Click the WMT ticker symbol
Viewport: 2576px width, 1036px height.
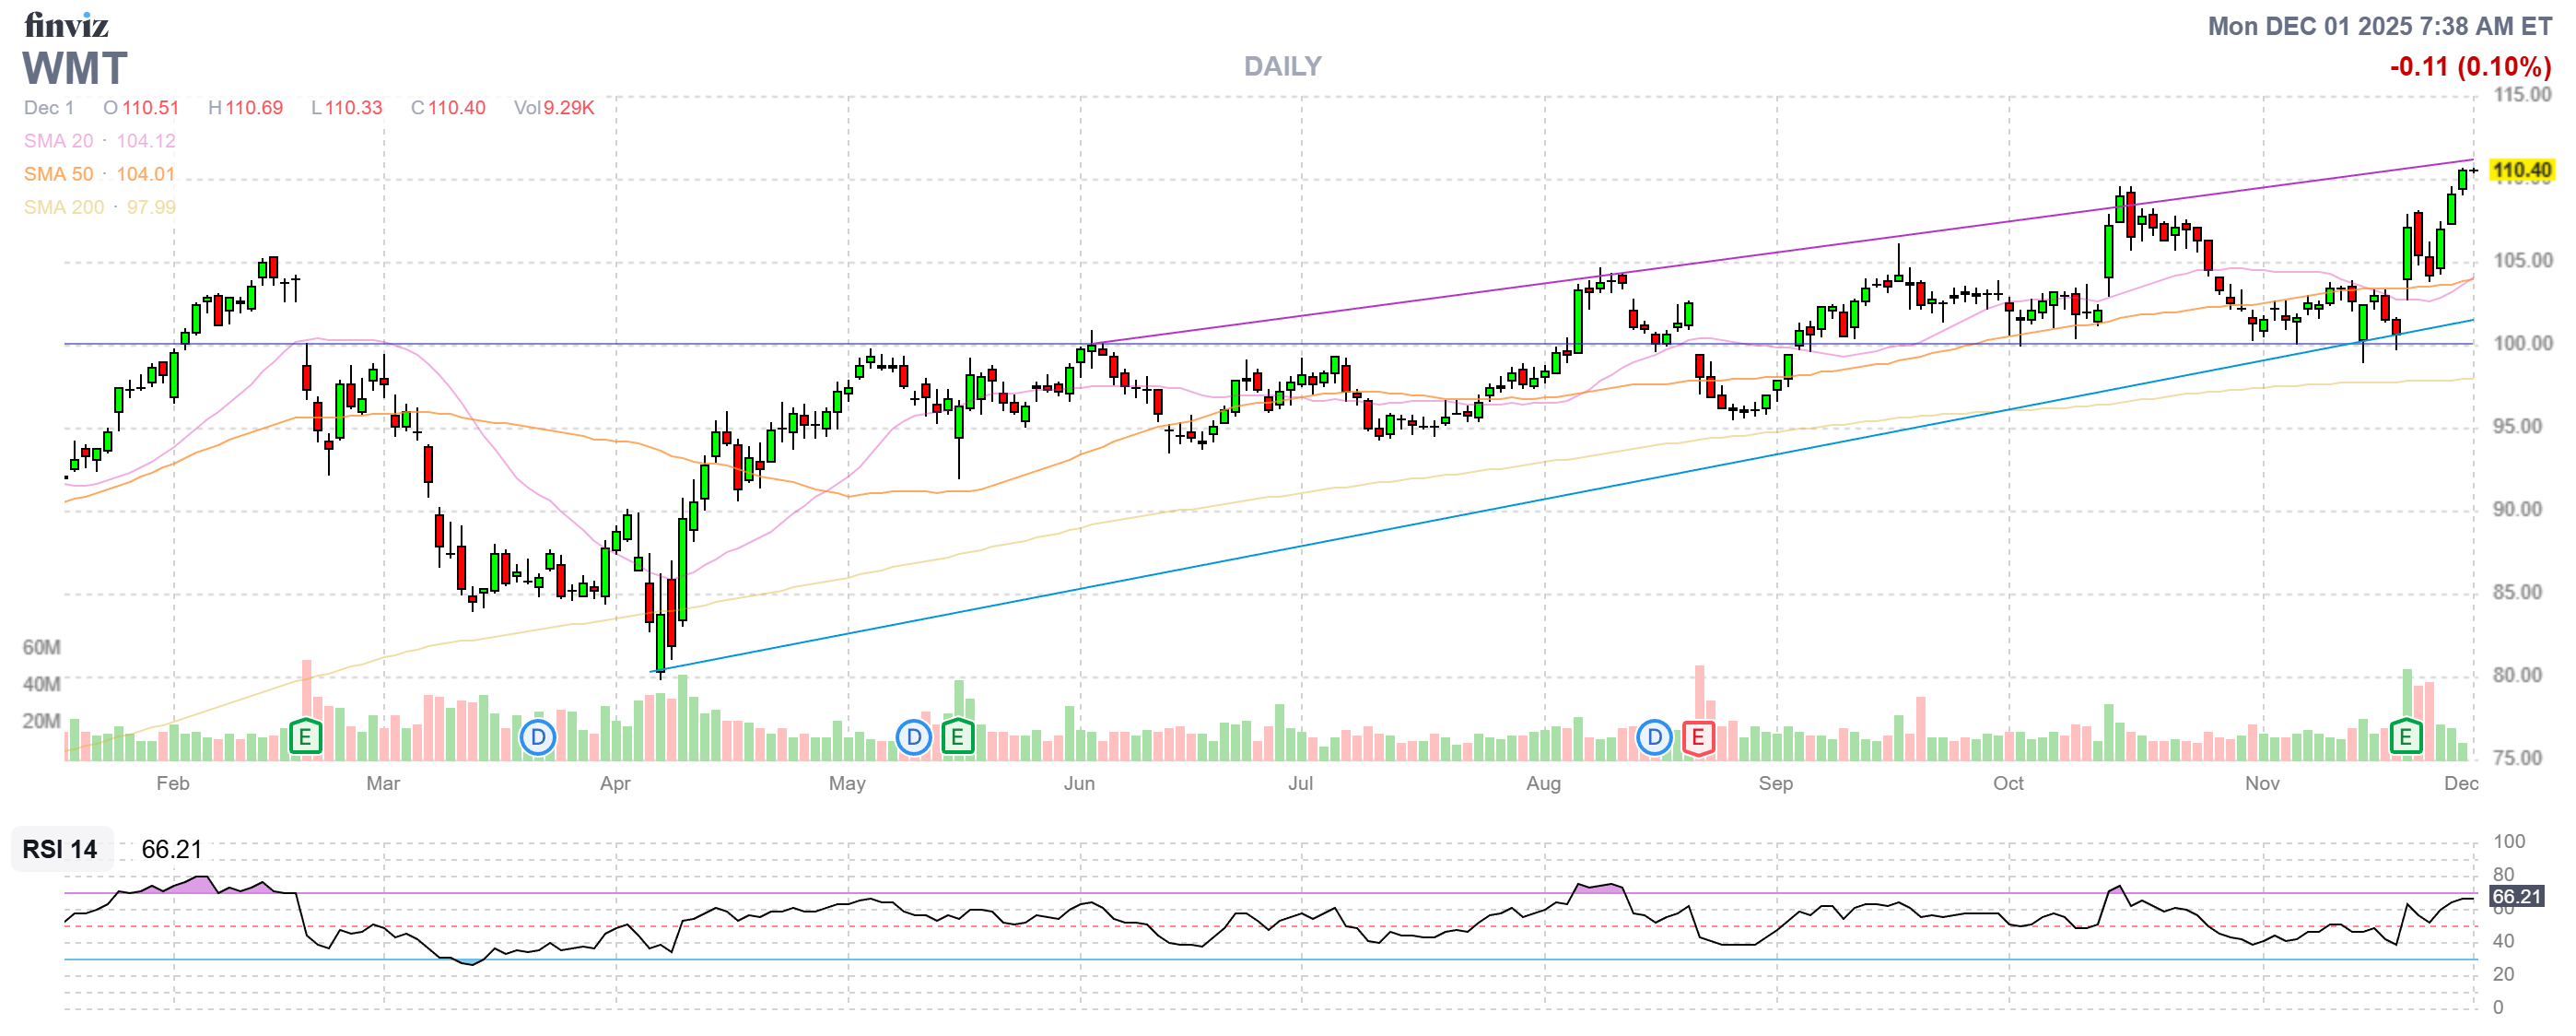pos(75,69)
